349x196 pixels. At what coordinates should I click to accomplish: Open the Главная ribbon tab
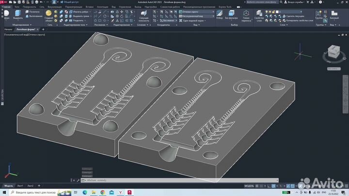coord(6,7)
